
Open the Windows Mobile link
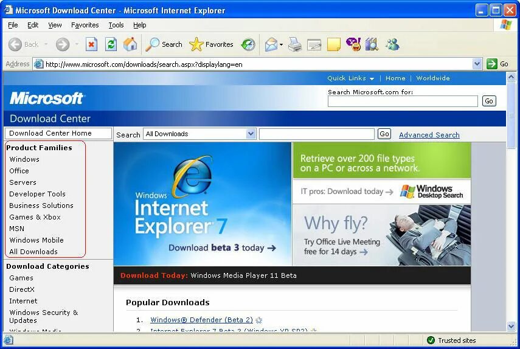[x=36, y=240]
